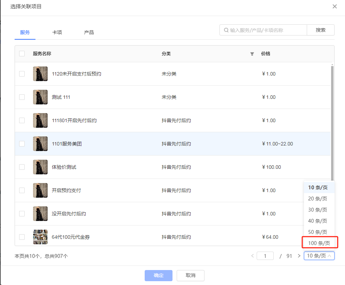
Task: Click the category filter funnel icon
Action: click(252, 54)
